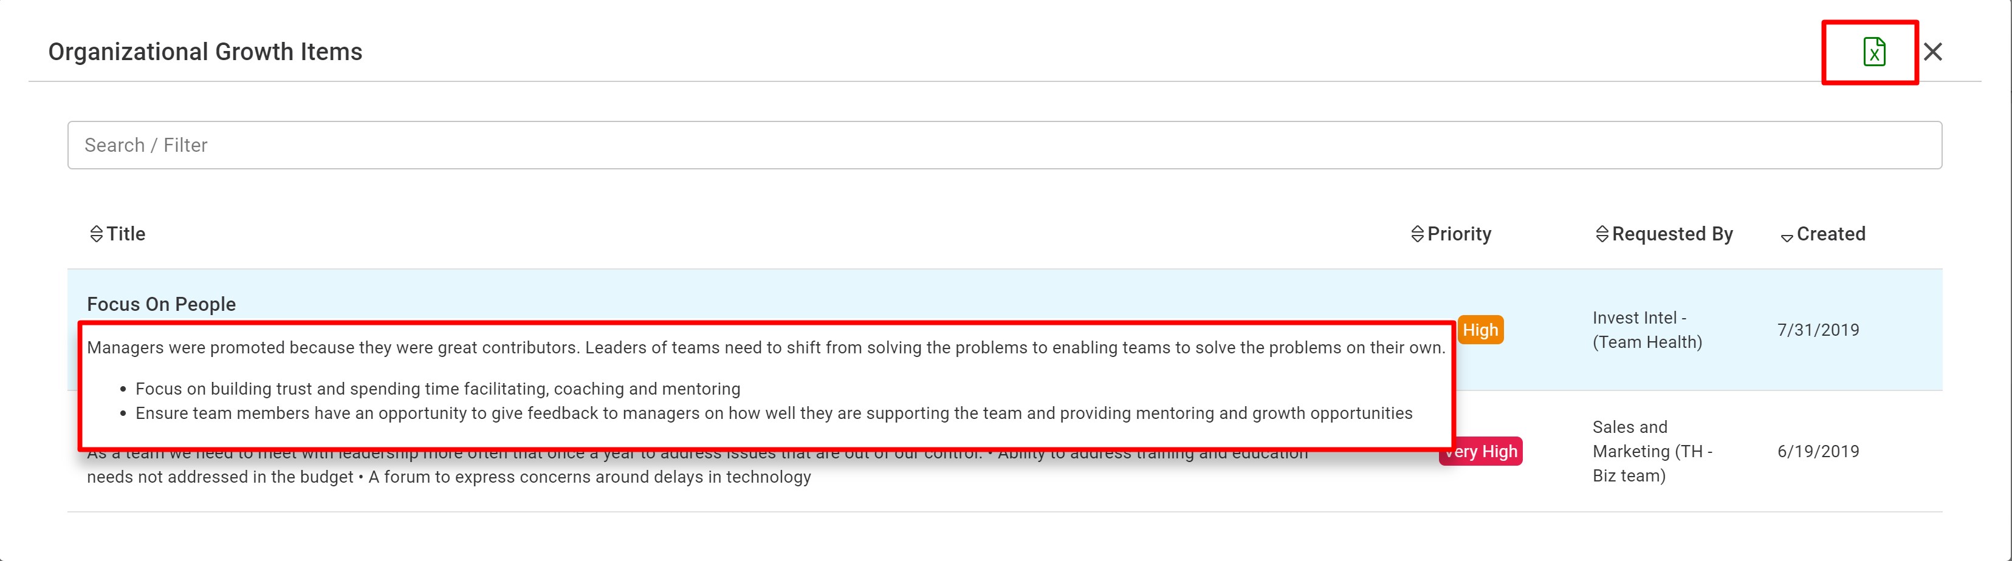Select the row about delays in technology

(1004, 452)
